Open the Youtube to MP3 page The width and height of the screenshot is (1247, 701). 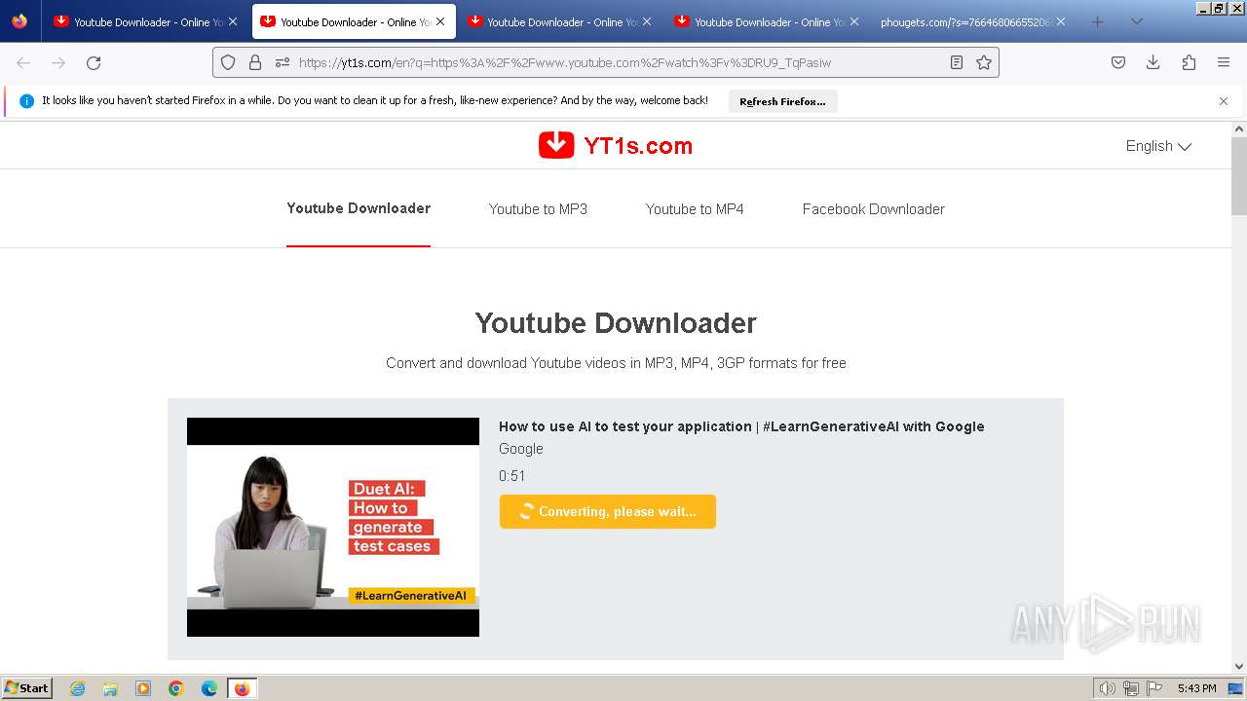pos(538,209)
